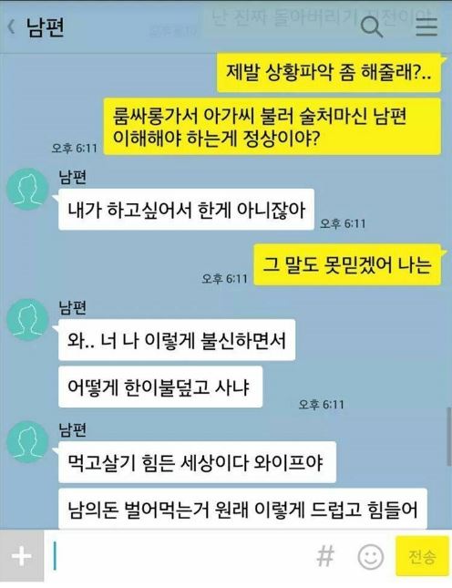The width and height of the screenshot is (452, 588).
Task: Tap the back arrow next to 남편
Action: pyautogui.click(x=12, y=27)
